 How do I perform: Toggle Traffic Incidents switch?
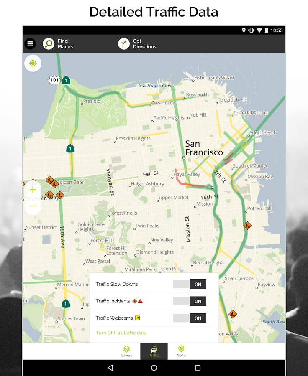coord(190,301)
